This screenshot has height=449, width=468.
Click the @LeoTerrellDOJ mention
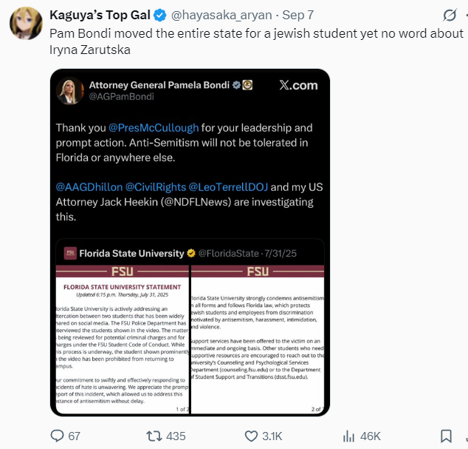click(x=228, y=187)
